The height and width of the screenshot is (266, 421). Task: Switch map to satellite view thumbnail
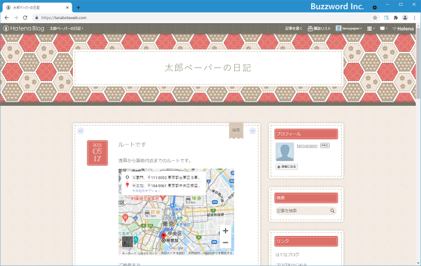click(x=128, y=242)
